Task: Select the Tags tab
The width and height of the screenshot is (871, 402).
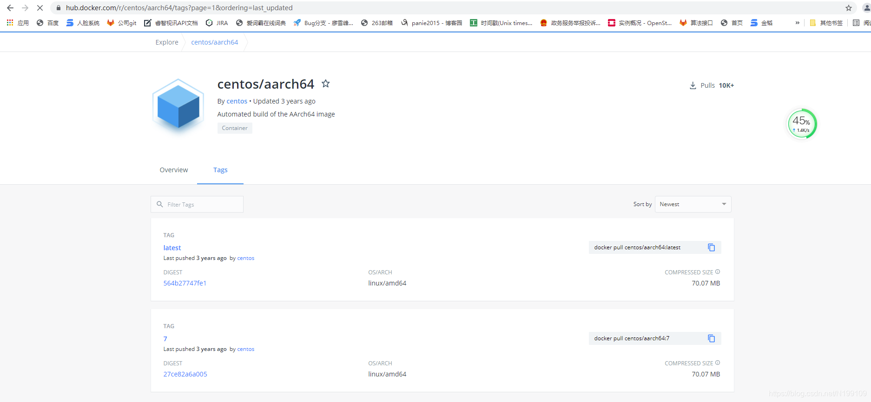Action: (x=220, y=170)
